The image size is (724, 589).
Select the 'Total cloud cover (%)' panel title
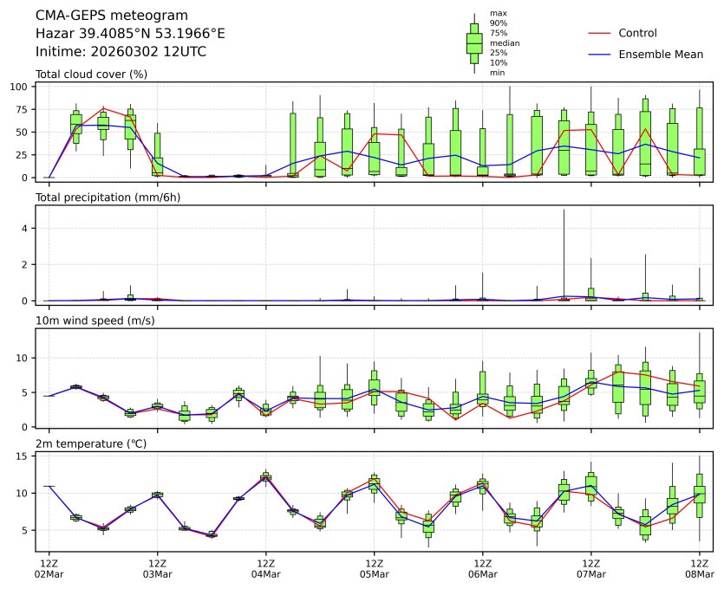point(91,74)
